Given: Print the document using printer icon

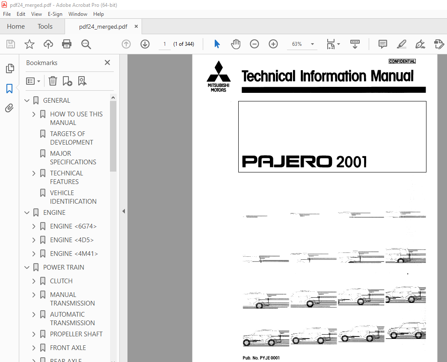Looking at the screenshot, I should [x=67, y=44].
